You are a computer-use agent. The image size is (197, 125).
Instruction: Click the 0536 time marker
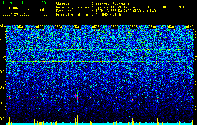[115, 27]
